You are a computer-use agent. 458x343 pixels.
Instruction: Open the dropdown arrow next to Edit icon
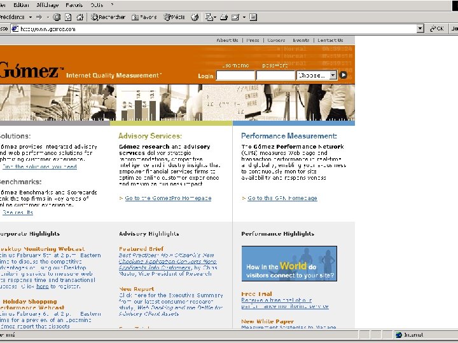pyautogui.click(x=244, y=17)
